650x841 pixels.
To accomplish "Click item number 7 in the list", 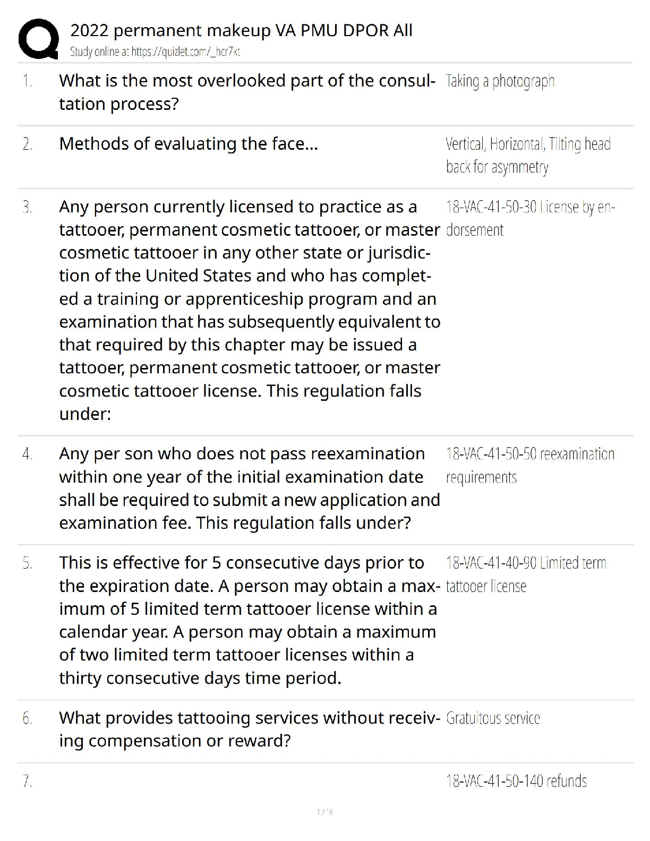I will pyautogui.click(x=27, y=782).
